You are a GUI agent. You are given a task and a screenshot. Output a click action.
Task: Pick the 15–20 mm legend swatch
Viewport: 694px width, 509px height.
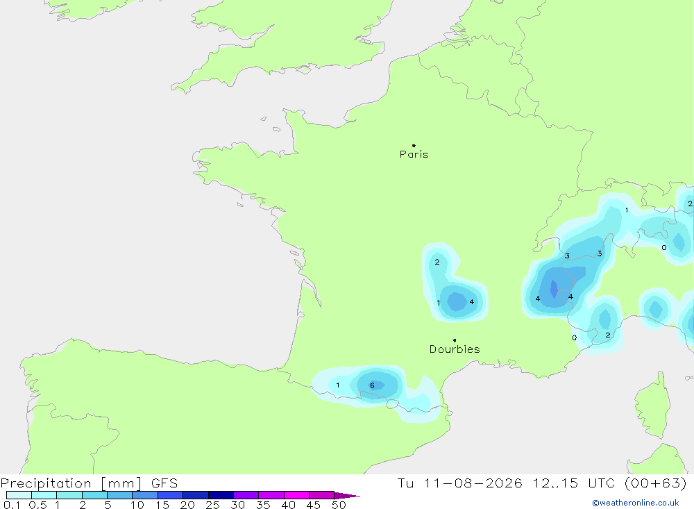170,495
